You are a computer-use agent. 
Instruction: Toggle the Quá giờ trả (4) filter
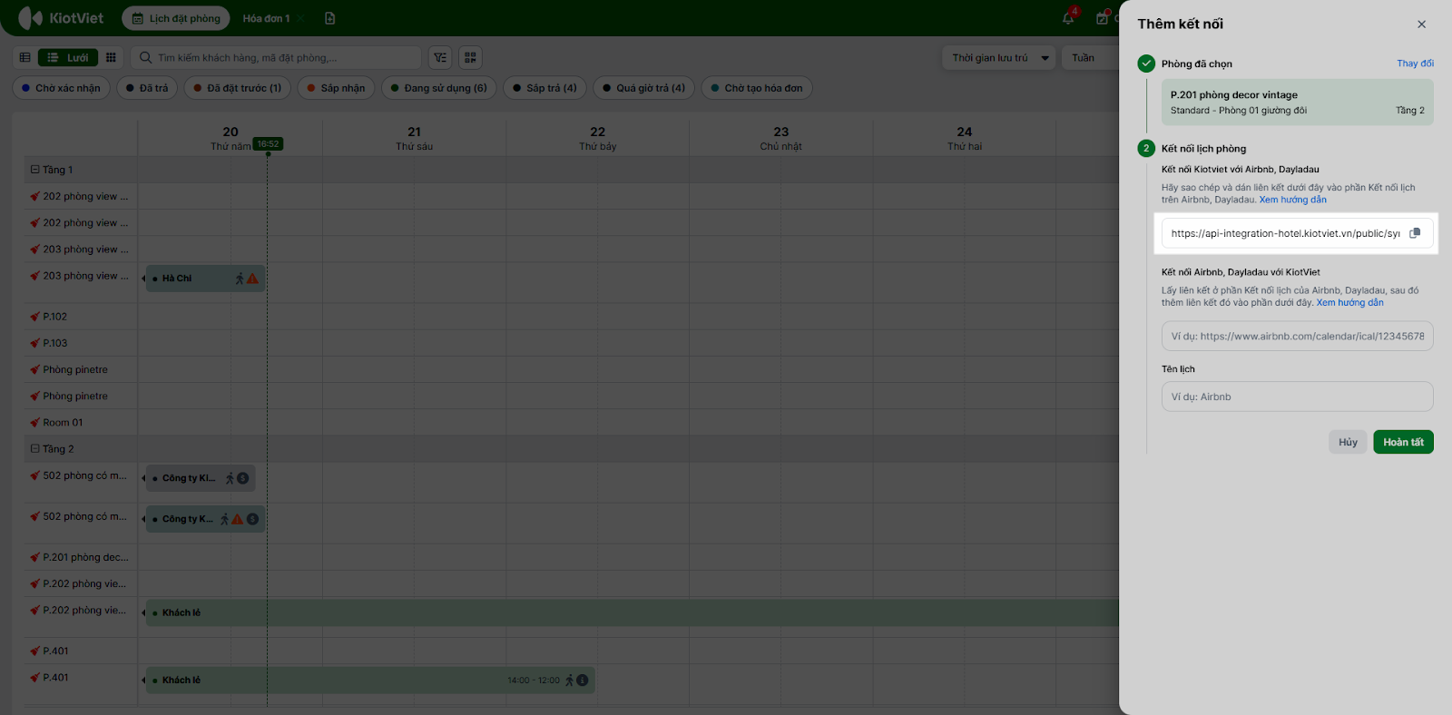[644, 88]
